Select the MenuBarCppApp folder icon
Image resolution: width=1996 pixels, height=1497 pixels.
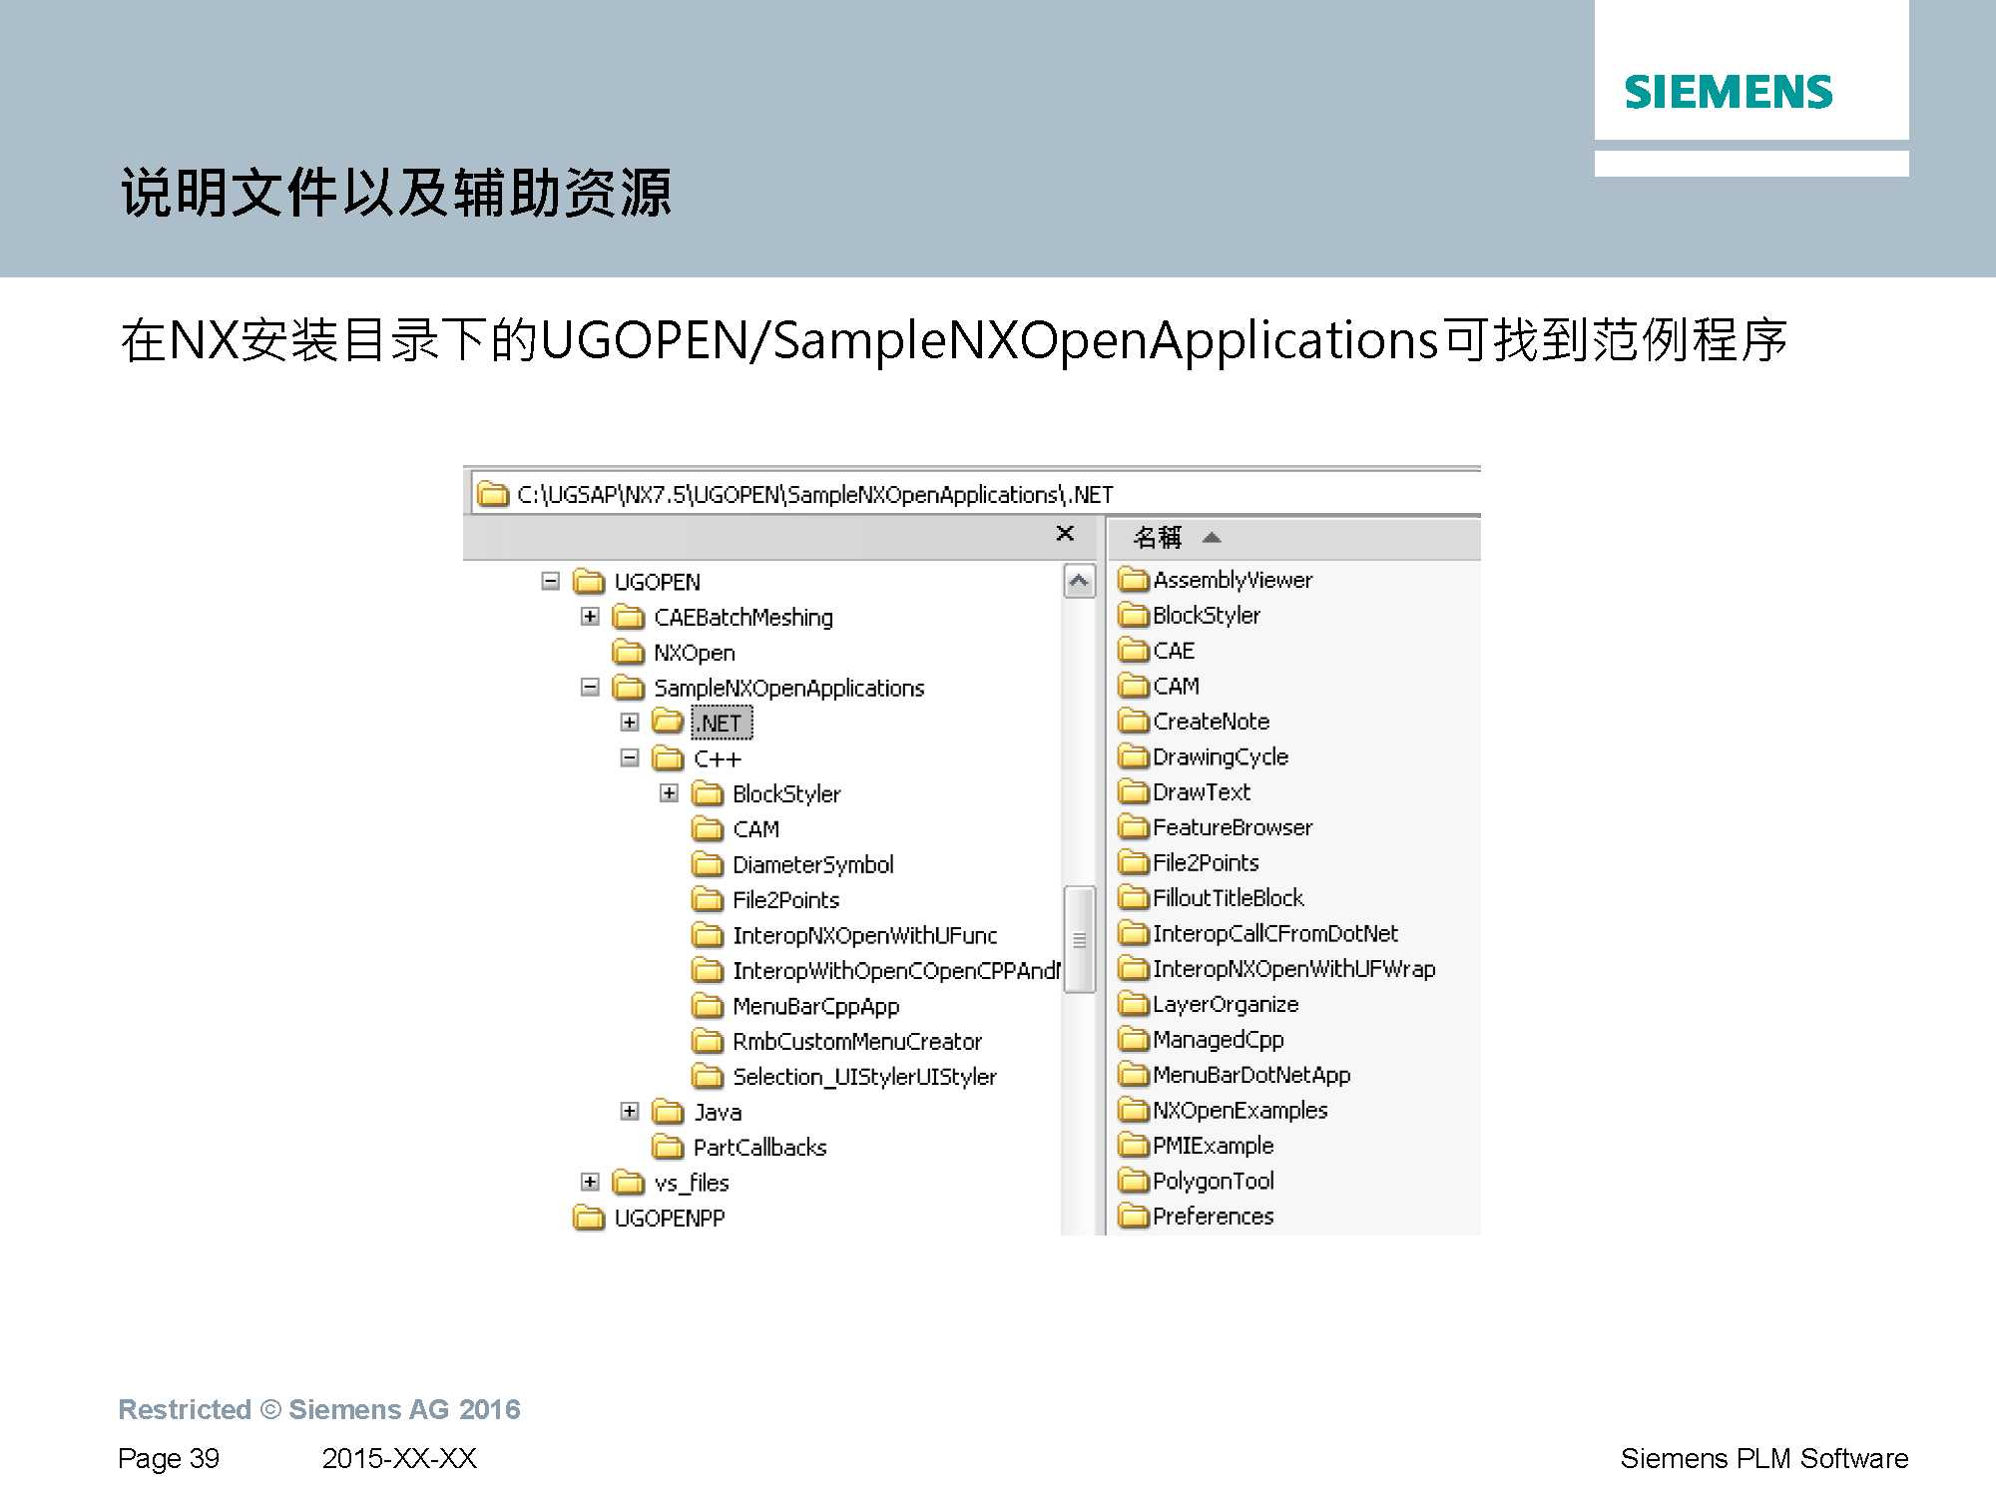pos(708,1005)
